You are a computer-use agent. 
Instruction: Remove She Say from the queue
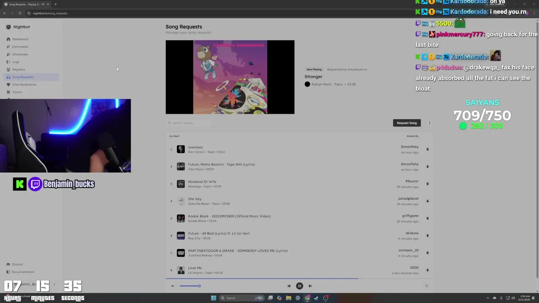pyautogui.click(x=427, y=201)
